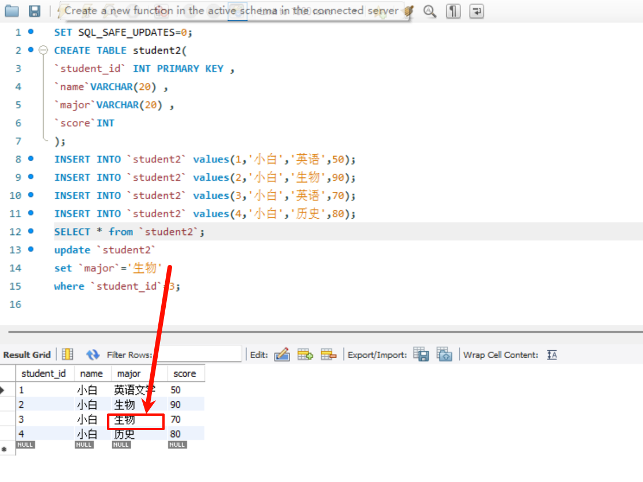Click the score column header
The height and width of the screenshot is (482, 643).
click(186, 374)
